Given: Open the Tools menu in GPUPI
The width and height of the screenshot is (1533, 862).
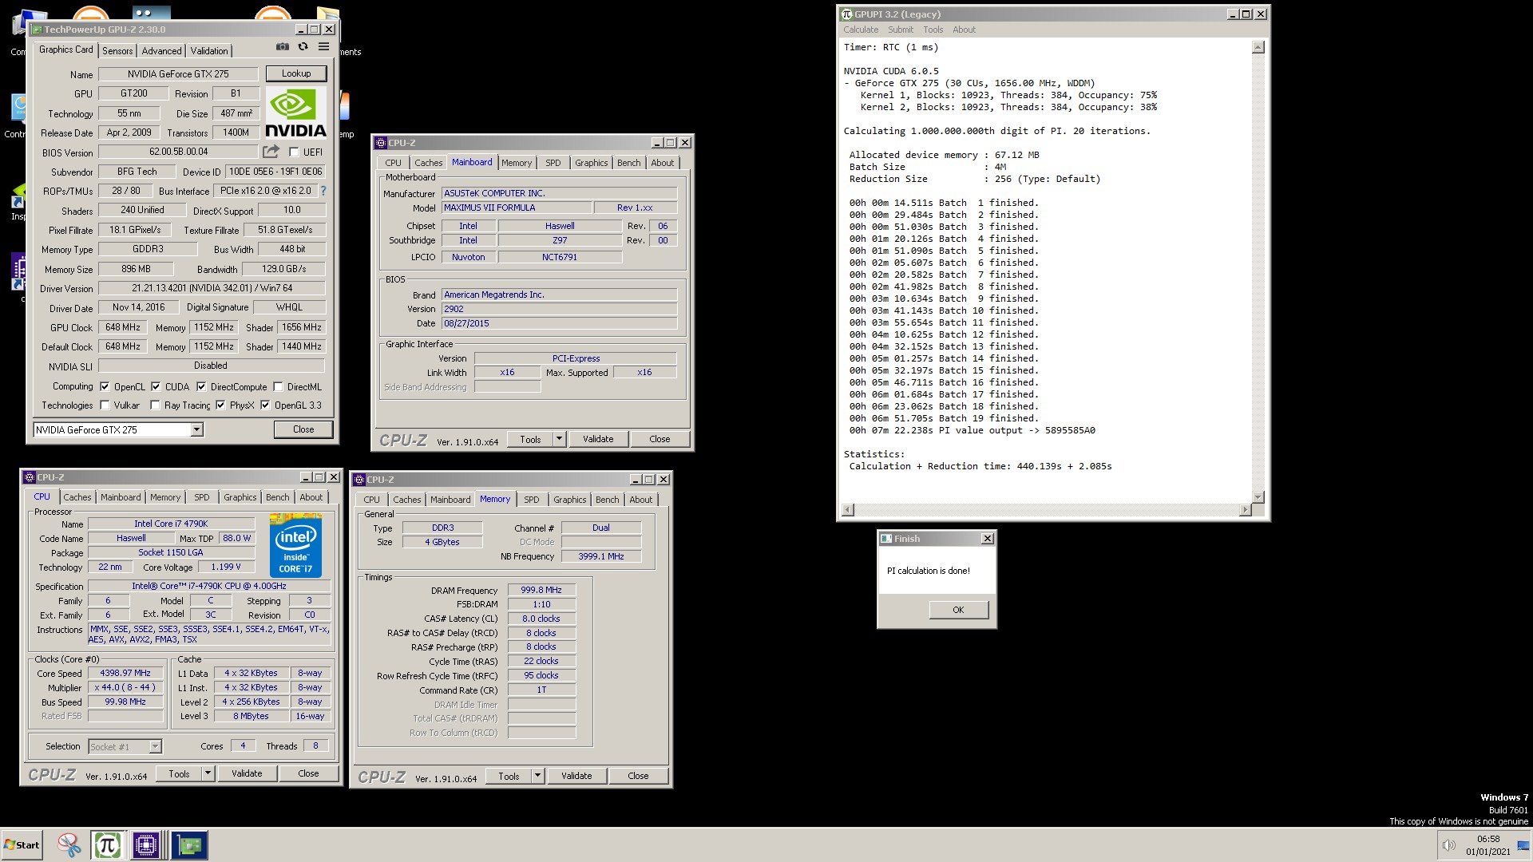Looking at the screenshot, I should tap(933, 30).
